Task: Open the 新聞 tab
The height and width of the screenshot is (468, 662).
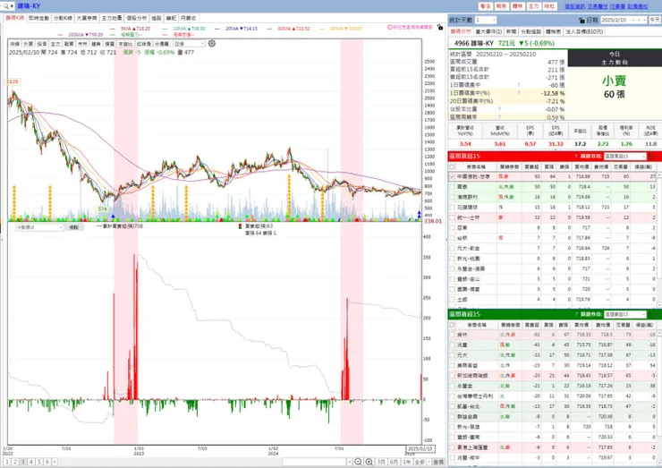Action: coord(512,31)
